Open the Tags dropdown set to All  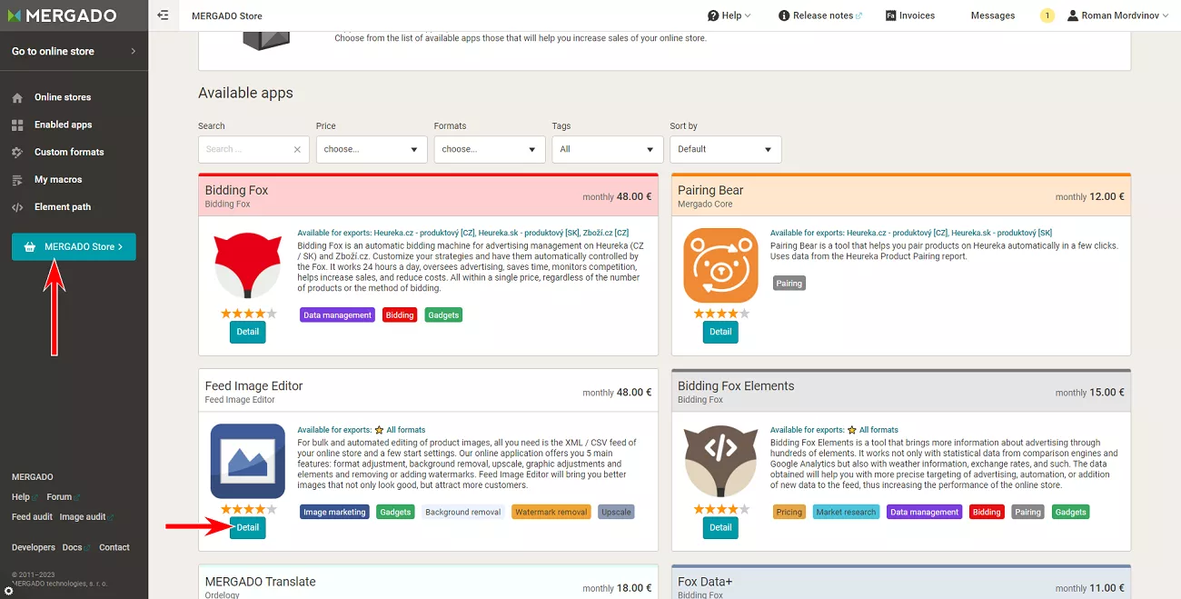[608, 149]
